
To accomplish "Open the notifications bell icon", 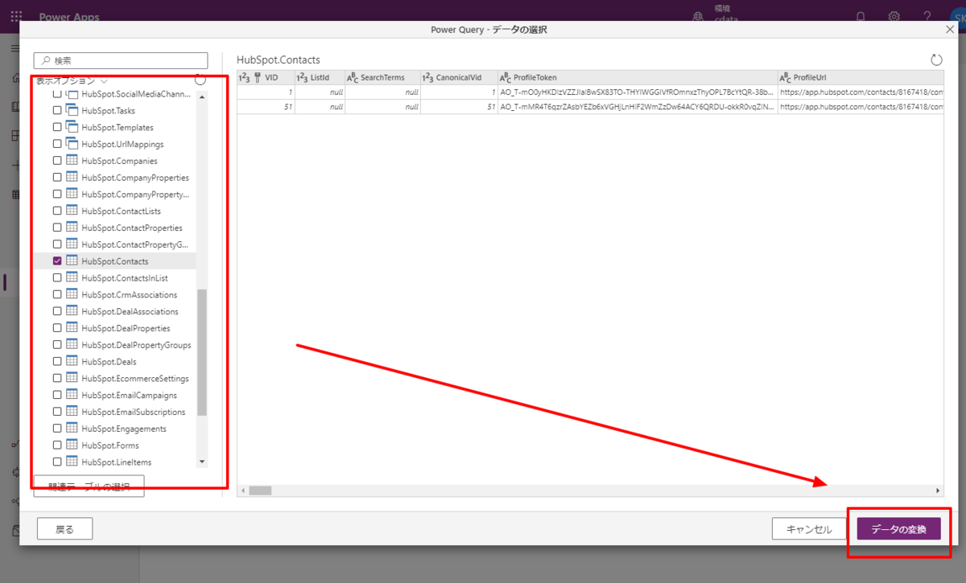I will click(x=861, y=16).
